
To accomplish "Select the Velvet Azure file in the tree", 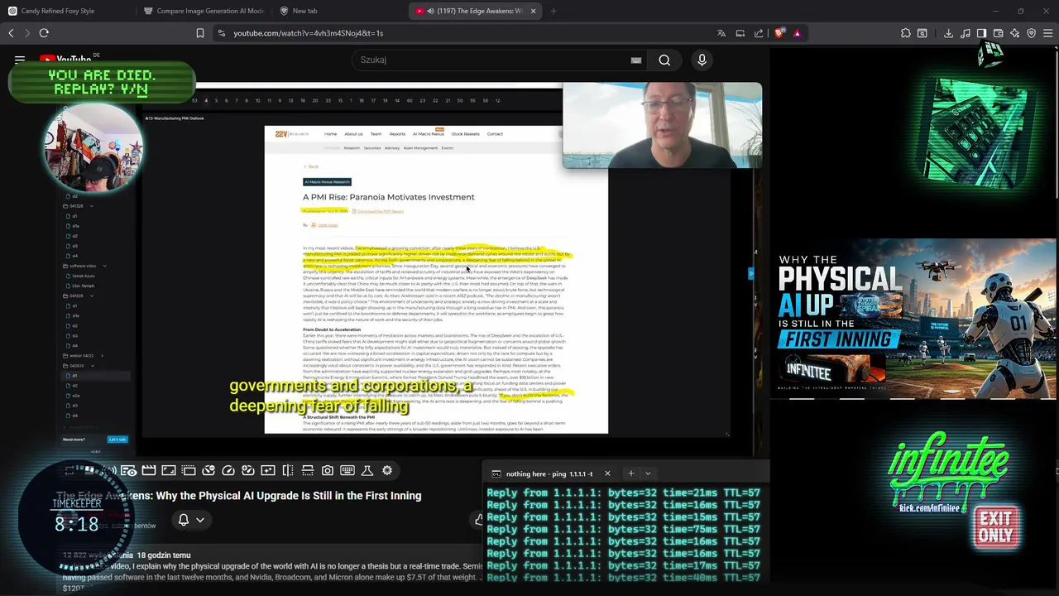I will (x=84, y=276).
